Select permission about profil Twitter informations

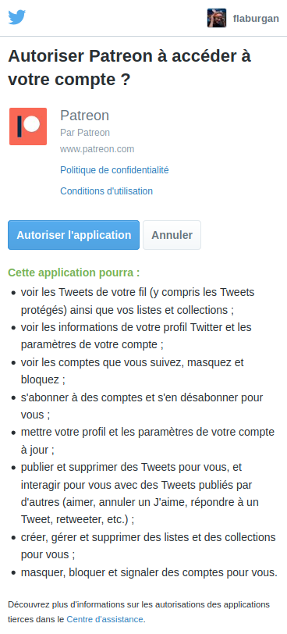pos(136,336)
